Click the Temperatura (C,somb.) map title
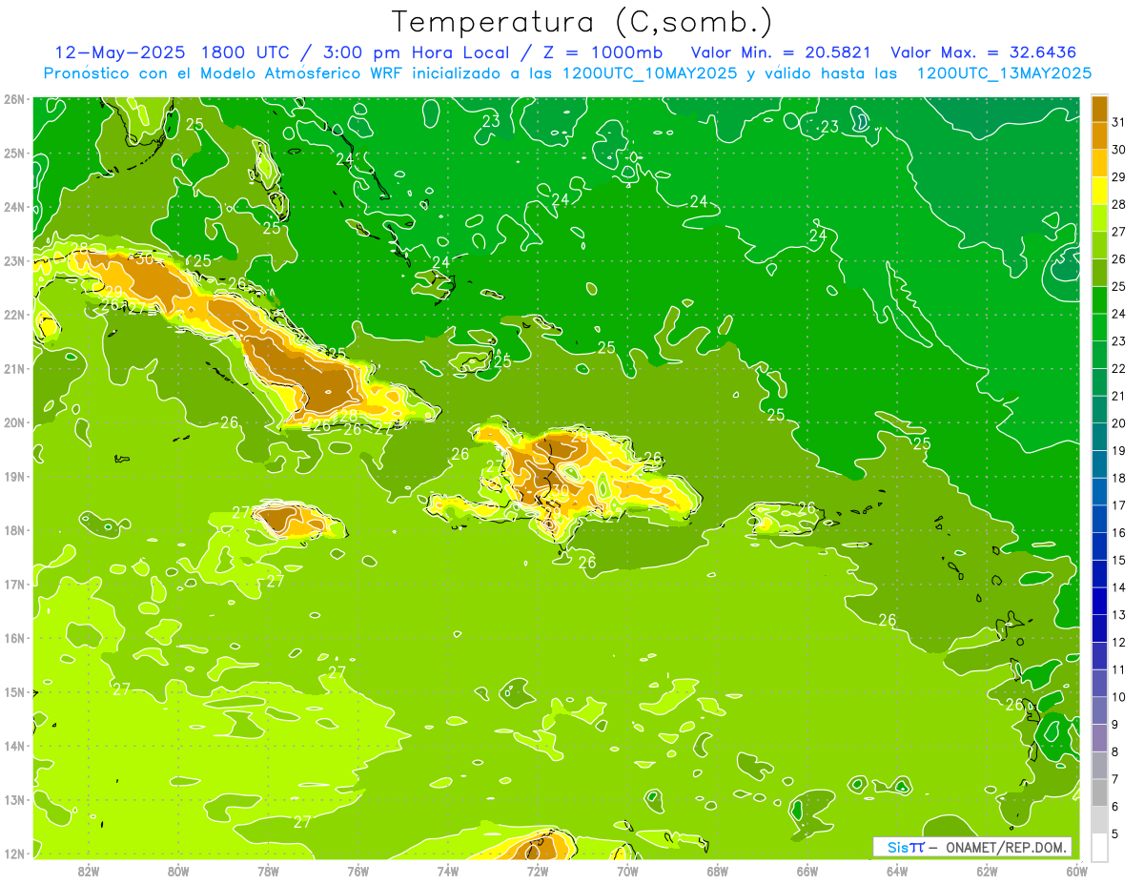The width and height of the screenshot is (1144, 884). pyautogui.click(x=582, y=22)
